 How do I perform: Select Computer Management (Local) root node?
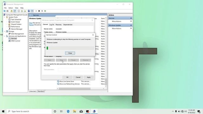16,15
